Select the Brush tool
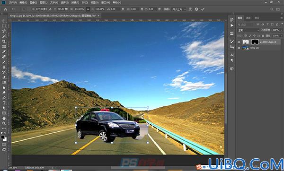 4,62
